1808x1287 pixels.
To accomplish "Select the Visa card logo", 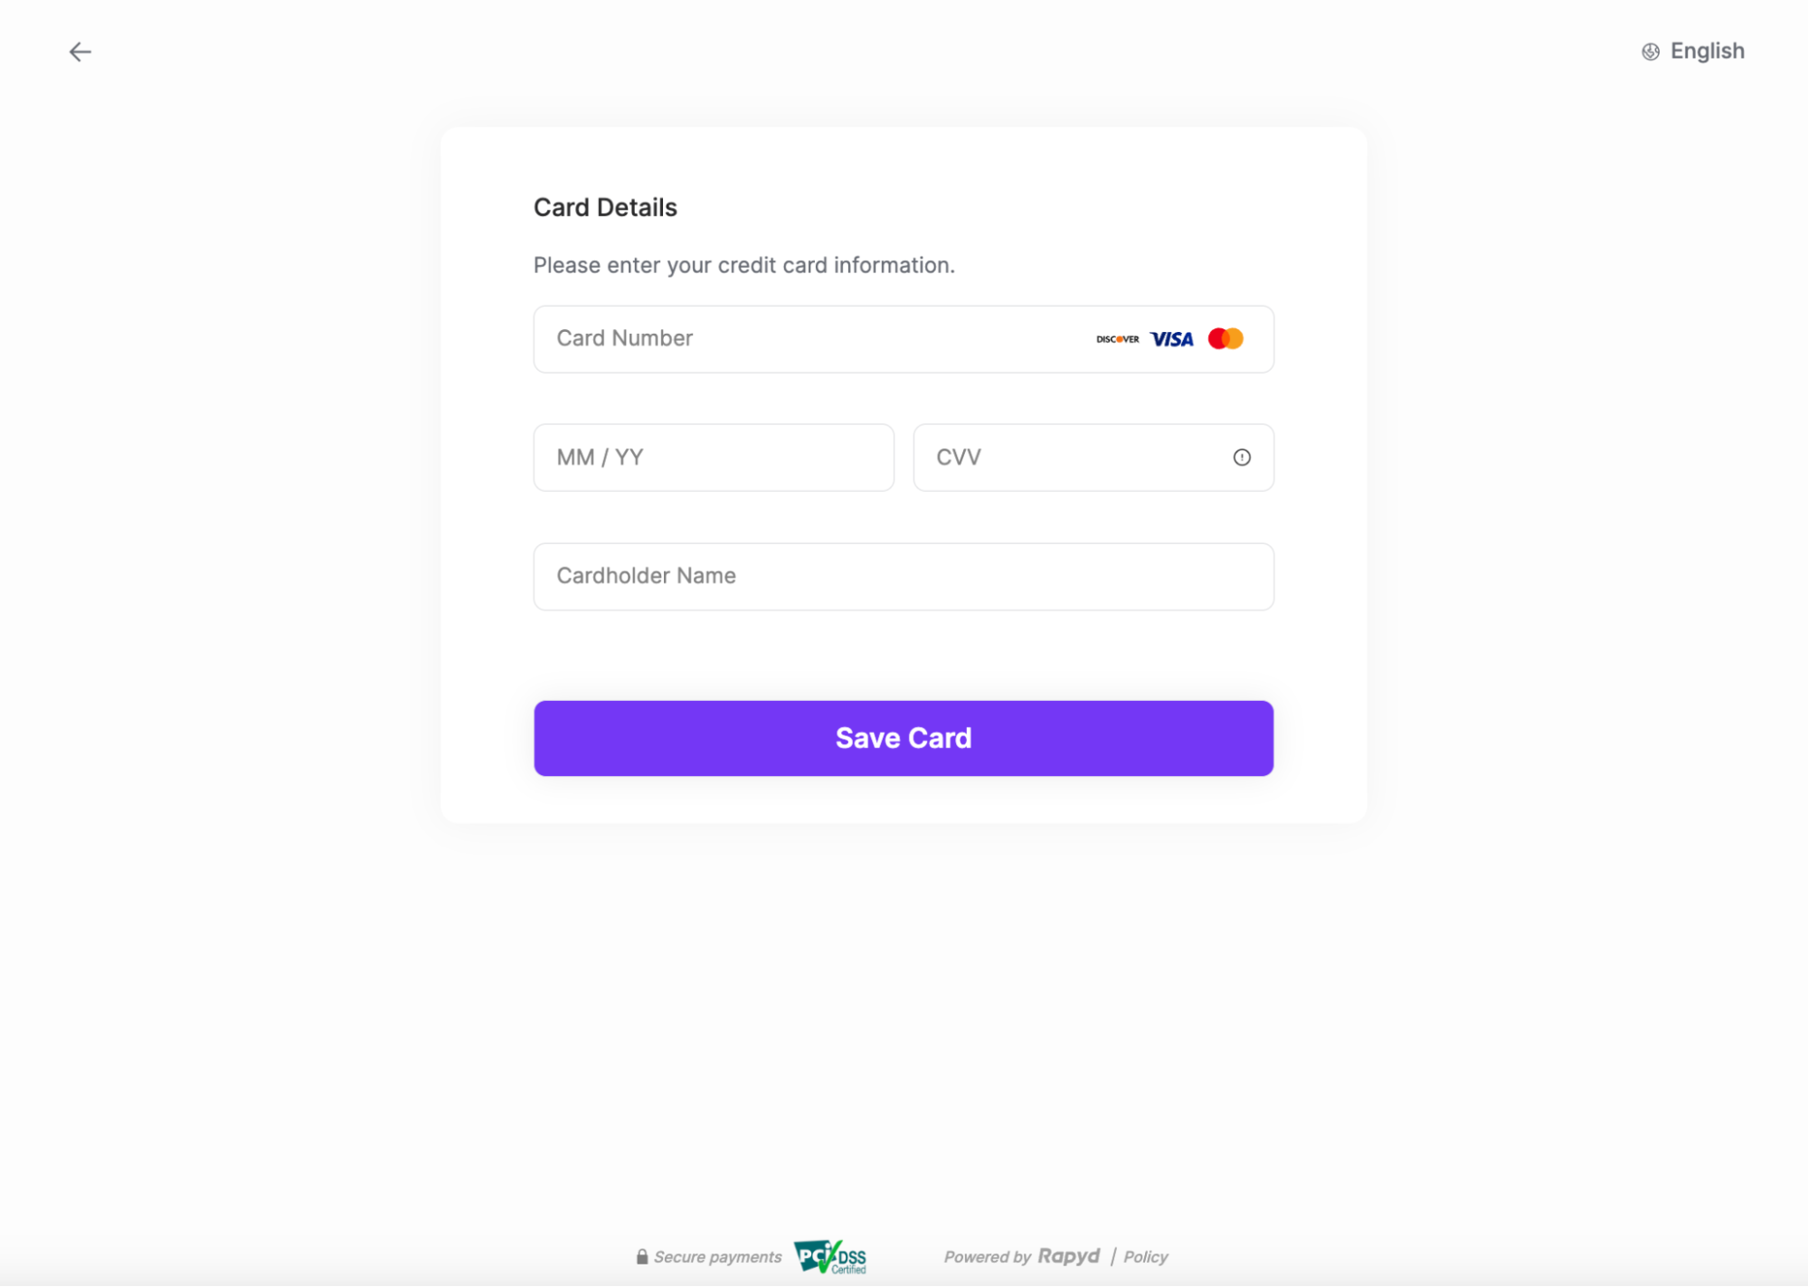I will click(1172, 338).
